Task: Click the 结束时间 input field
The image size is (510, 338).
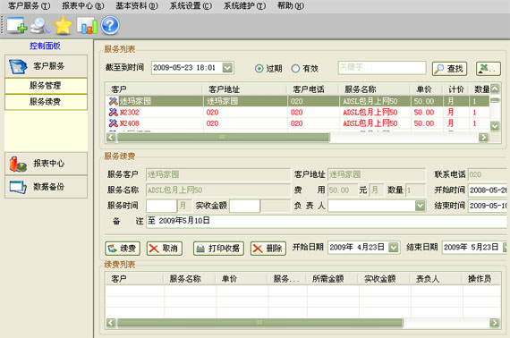Action: [489, 206]
